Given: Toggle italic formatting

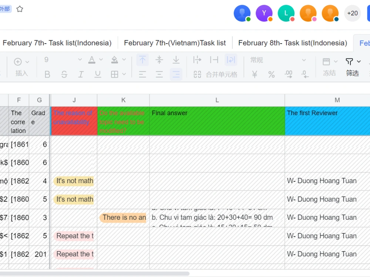Looking at the screenshot, I should [x=81, y=75].
